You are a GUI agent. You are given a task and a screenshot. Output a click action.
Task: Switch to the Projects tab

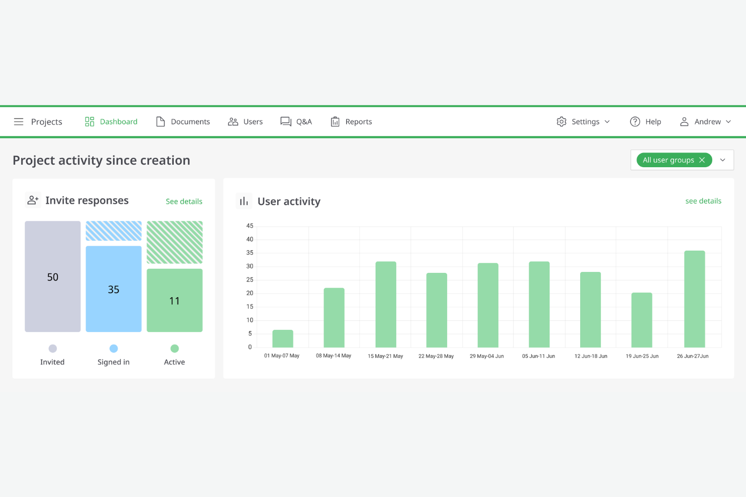(x=46, y=121)
